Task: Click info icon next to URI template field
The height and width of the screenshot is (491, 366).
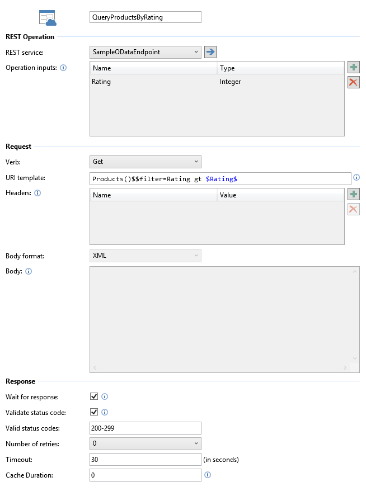Action: click(x=356, y=178)
